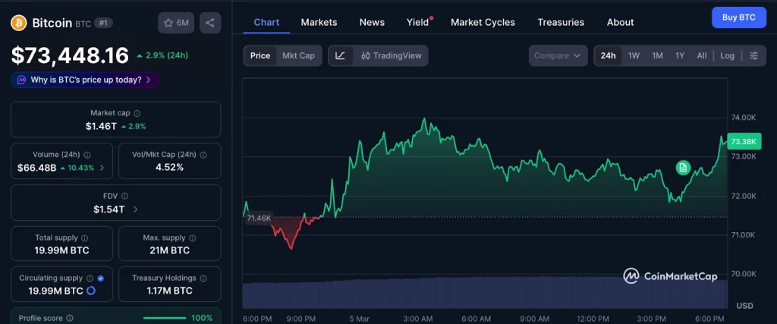Click the AI icon in BTC price question

coord(22,80)
